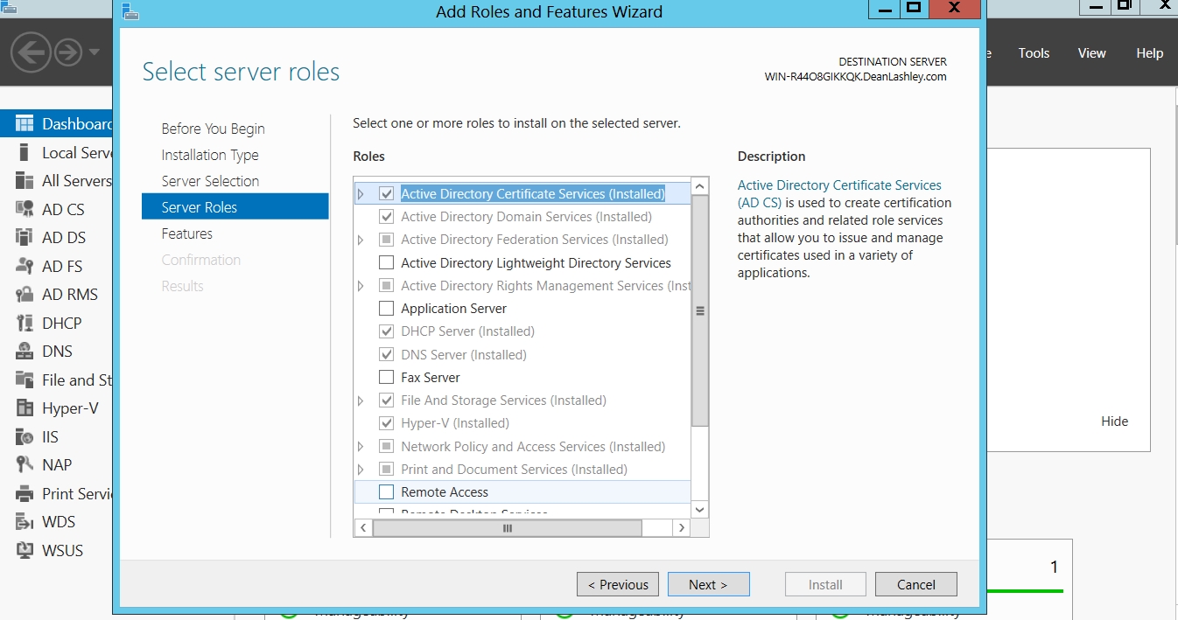The width and height of the screenshot is (1178, 620).
Task: Expand Active Directory Certificate Services node
Action: click(361, 194)
